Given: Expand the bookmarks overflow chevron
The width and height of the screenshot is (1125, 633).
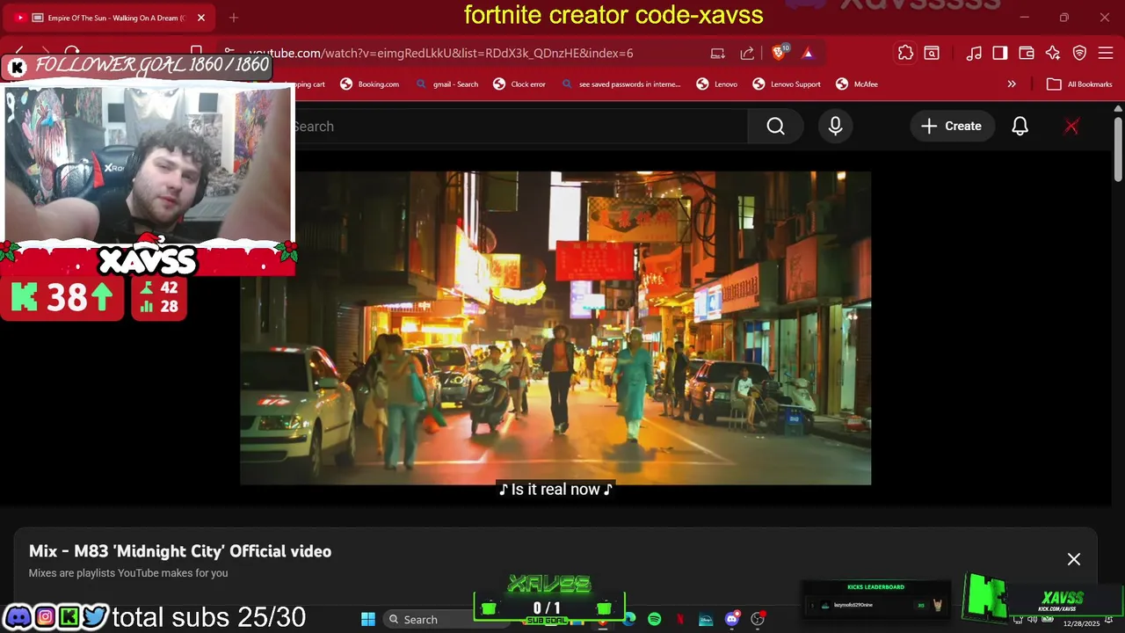Looking at the screenshot, I should click(x=1012, y=84).
